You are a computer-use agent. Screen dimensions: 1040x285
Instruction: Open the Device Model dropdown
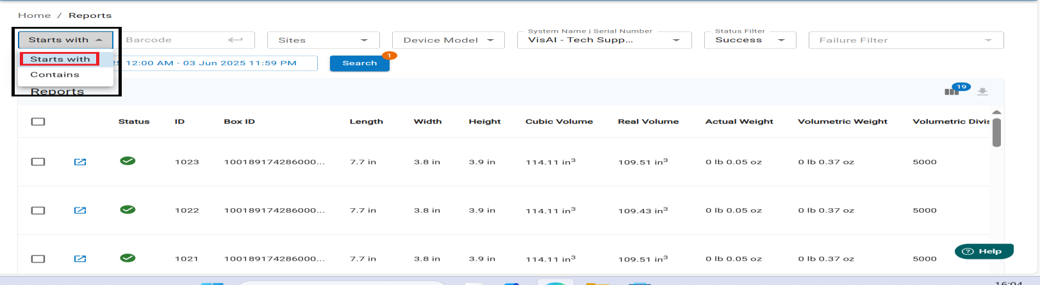(x=448, y=40)
